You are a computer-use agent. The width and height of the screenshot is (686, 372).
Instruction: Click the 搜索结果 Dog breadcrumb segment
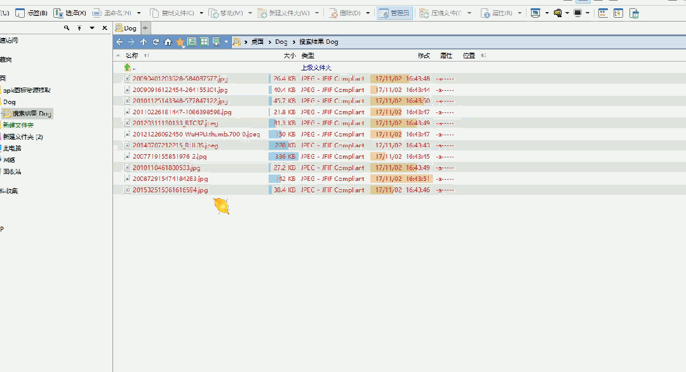tap(318, 42)
